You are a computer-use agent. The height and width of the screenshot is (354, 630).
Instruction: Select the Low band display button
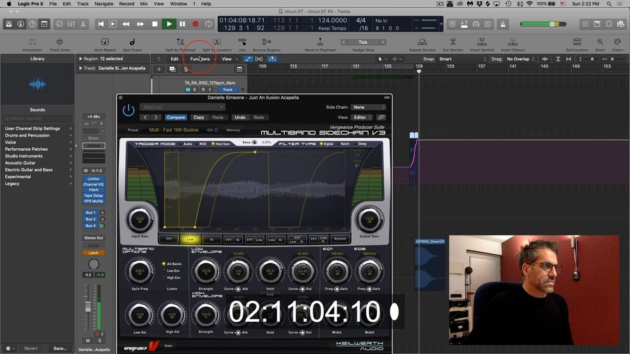190,239
